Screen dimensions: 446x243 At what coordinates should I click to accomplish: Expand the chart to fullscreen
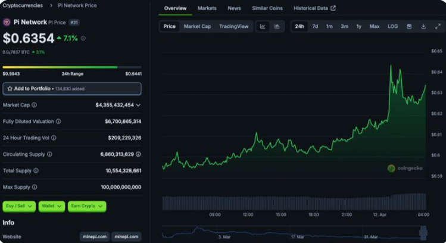click(438, 26)
